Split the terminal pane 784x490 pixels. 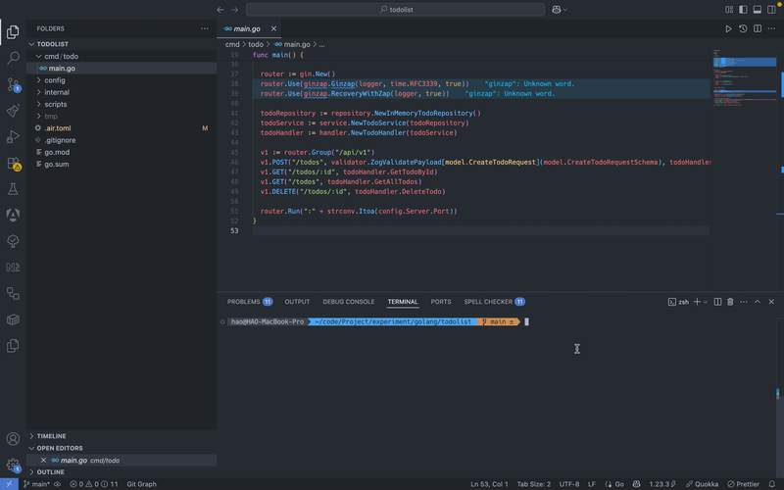[717, 302]
